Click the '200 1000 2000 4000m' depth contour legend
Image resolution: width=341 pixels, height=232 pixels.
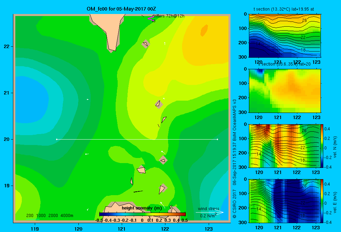(49, 216)
